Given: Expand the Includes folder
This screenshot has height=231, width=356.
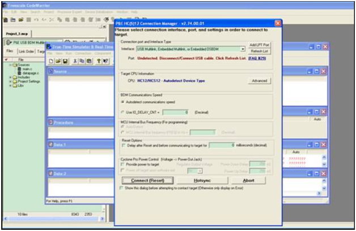Looking at the screenshot, I should pyautogui.click(x=10, y=77).
